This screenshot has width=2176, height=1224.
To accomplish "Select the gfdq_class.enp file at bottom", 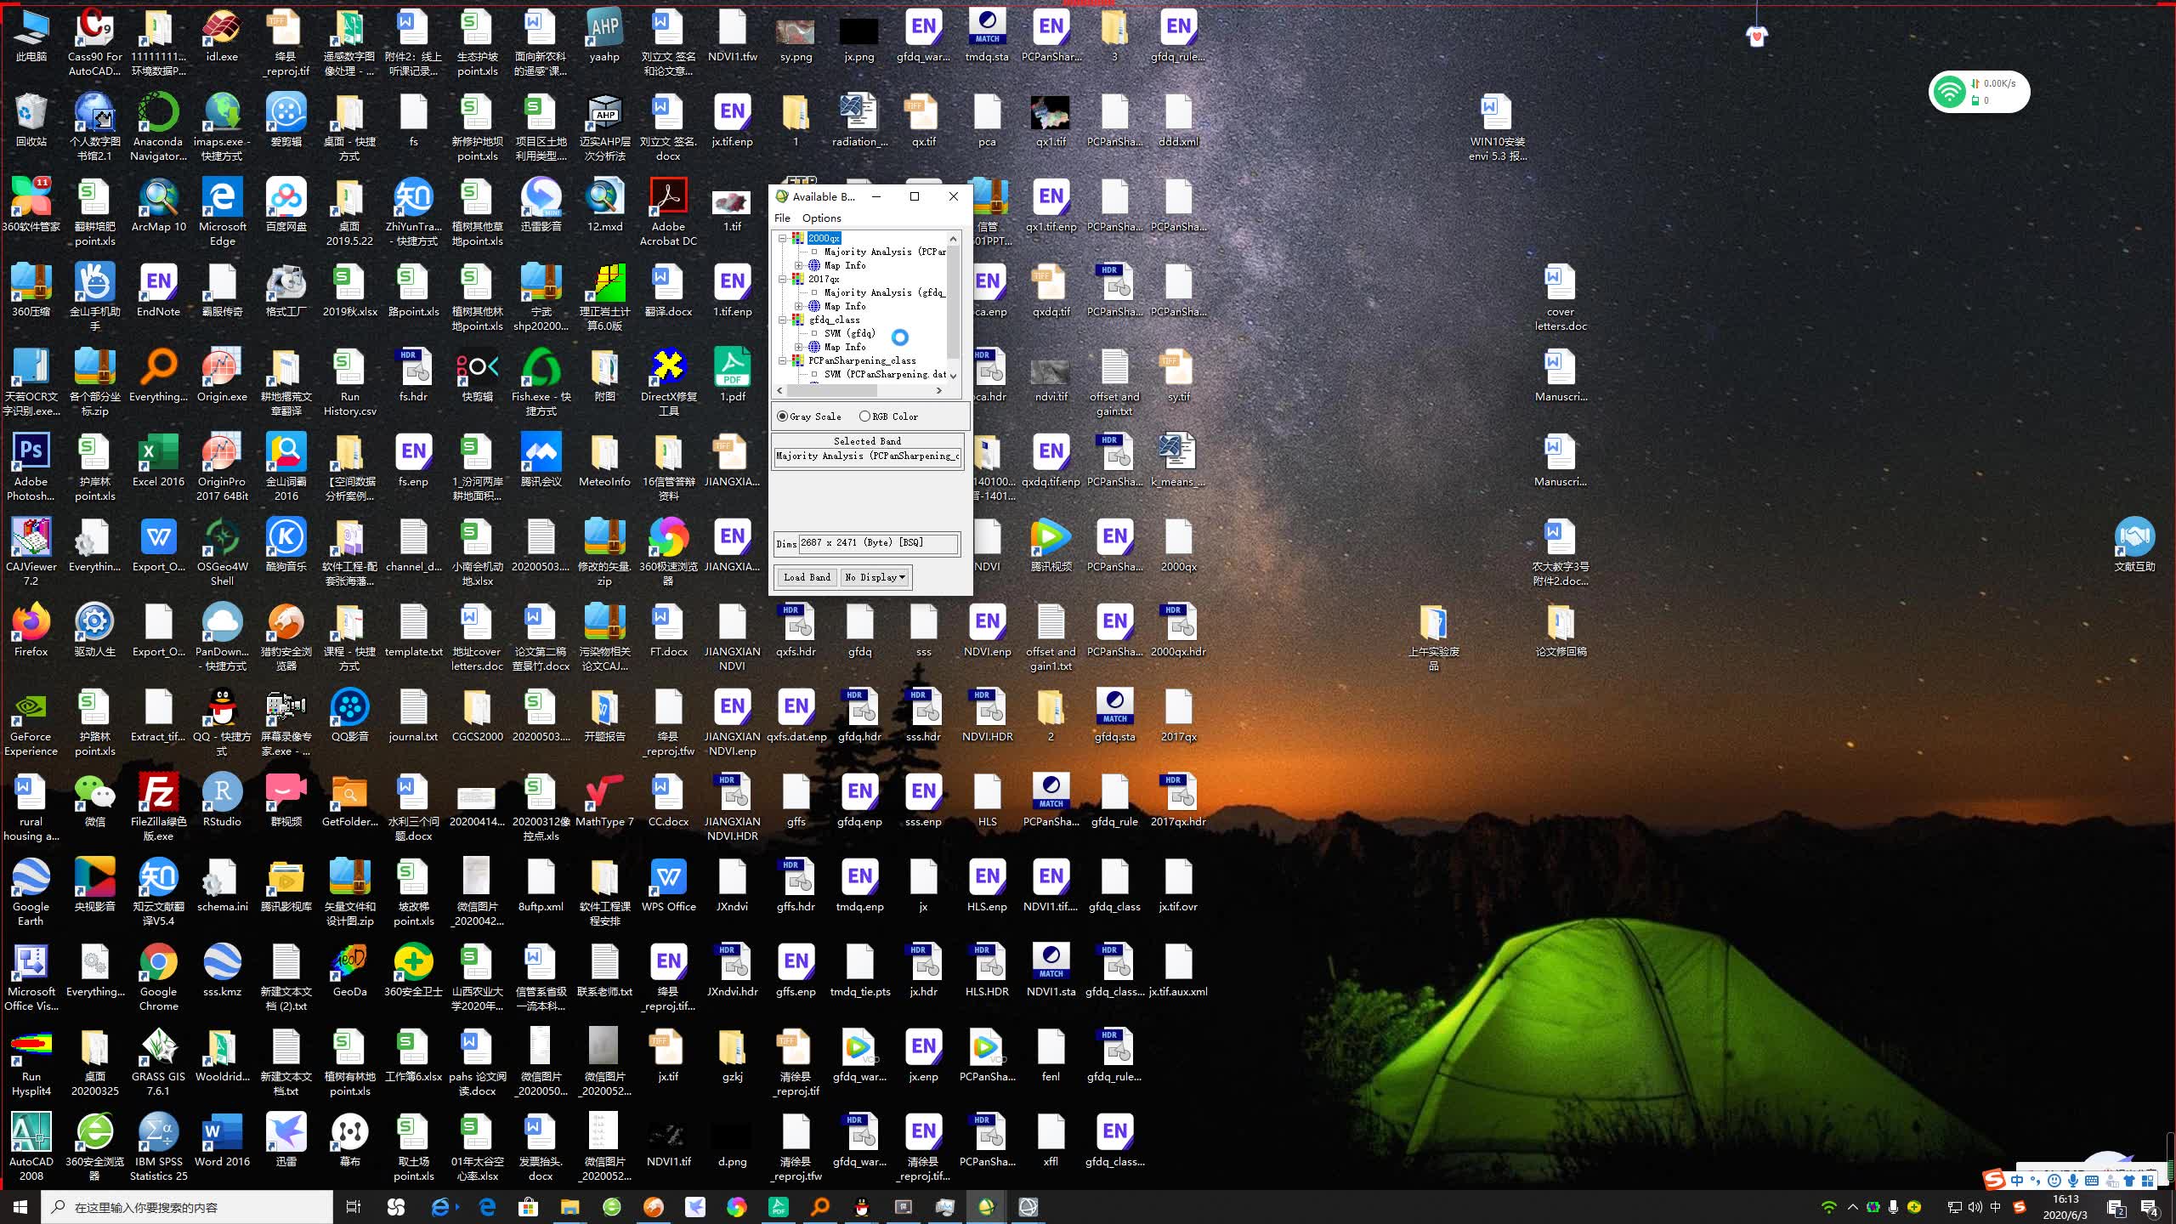I will click(x=1115, y=1142).
